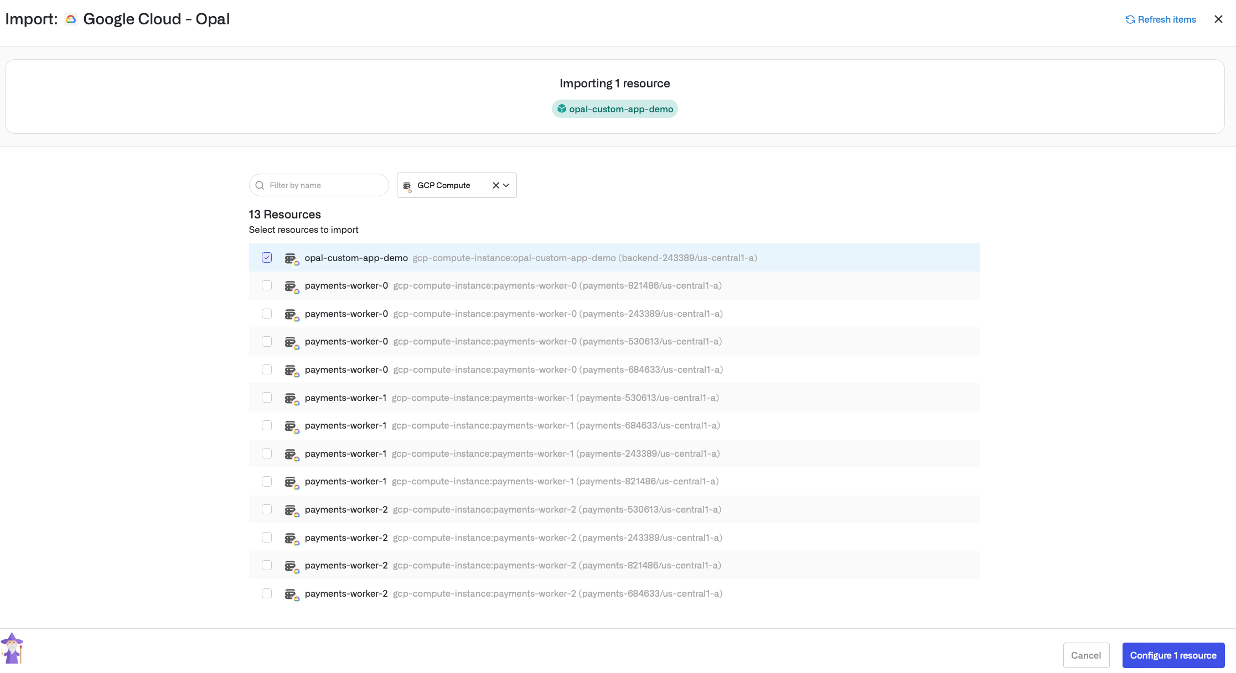
Task: Expand the GCP Compute dropdown chevron
Action: coord(506,185)
